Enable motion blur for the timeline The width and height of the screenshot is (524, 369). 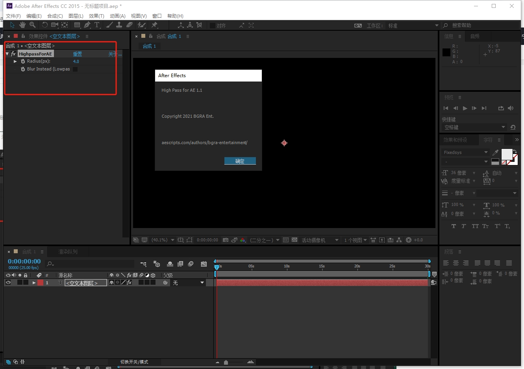tap(191, 264)
